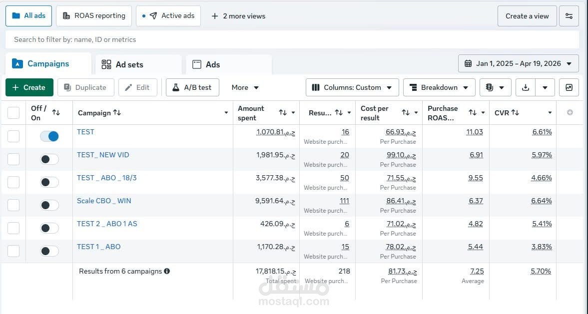This screenshot has height=314, width=588.
Task: Click the 111 results value
Action: click(344, 201)
